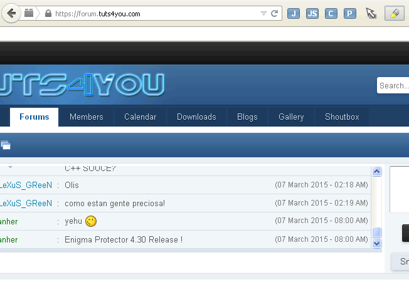Click the cursor arrow toolbar icon

(x=371, y=14)
